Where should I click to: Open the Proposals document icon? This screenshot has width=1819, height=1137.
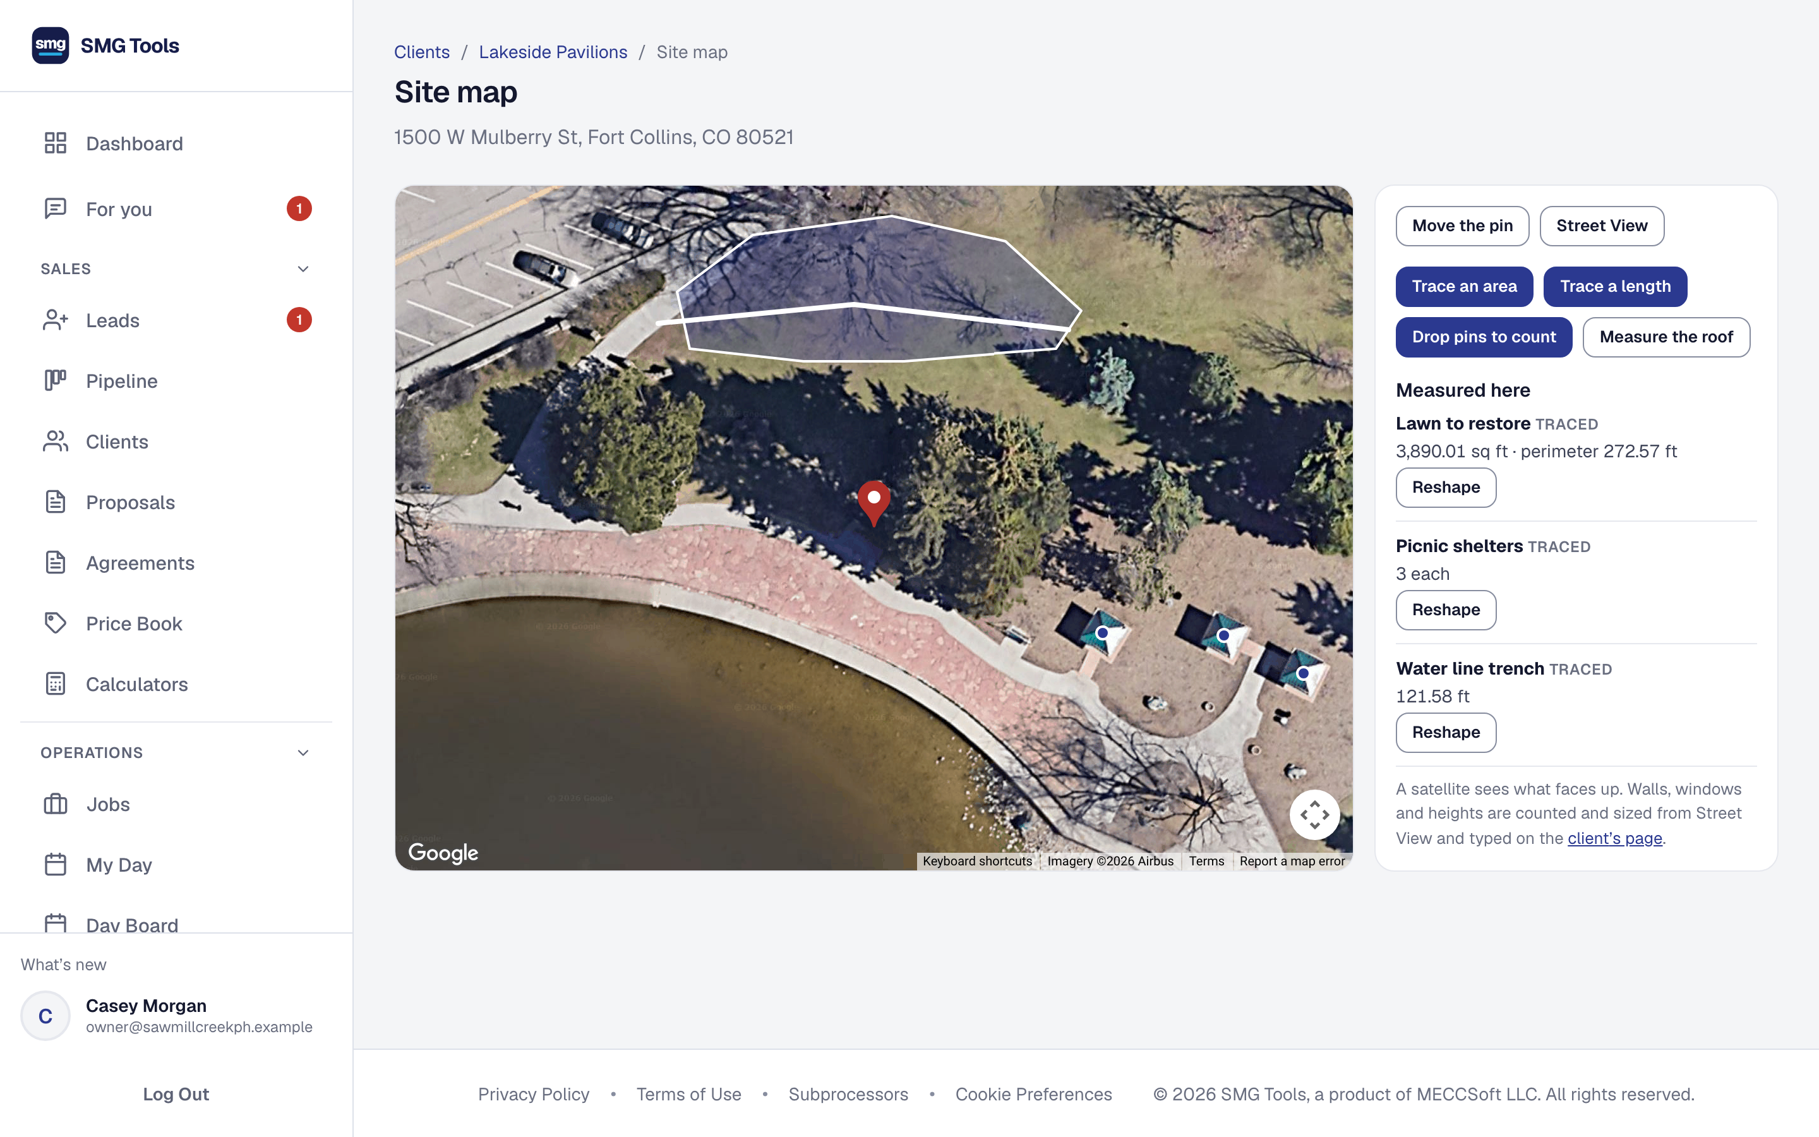pyautogui.click(x=56, y=502)
